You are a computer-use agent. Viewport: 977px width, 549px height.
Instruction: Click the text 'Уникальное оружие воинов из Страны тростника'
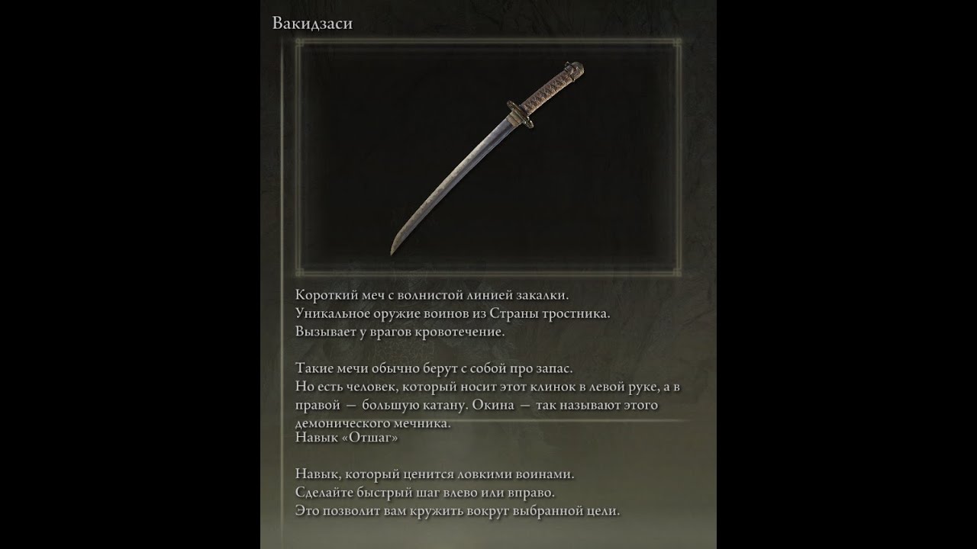tap(453, 313)
